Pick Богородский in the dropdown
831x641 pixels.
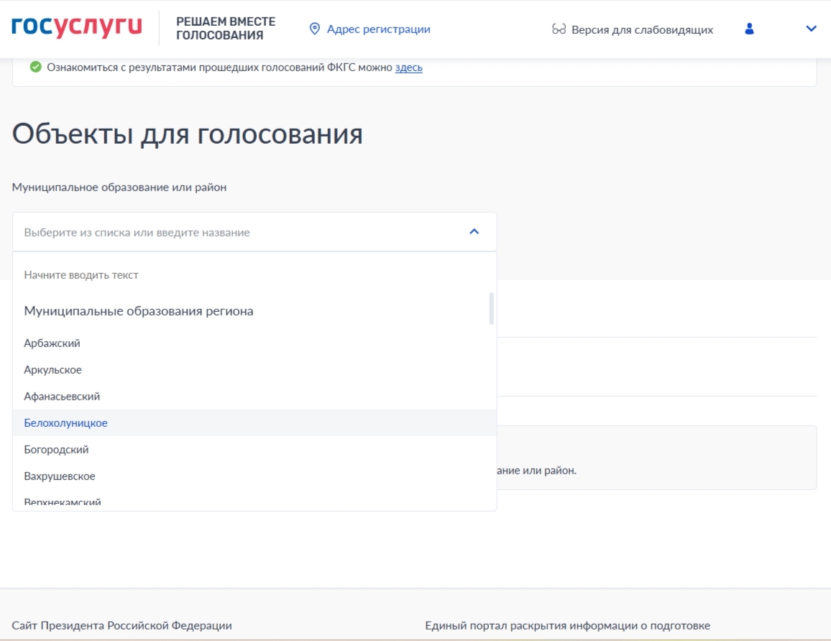(56, 450)
